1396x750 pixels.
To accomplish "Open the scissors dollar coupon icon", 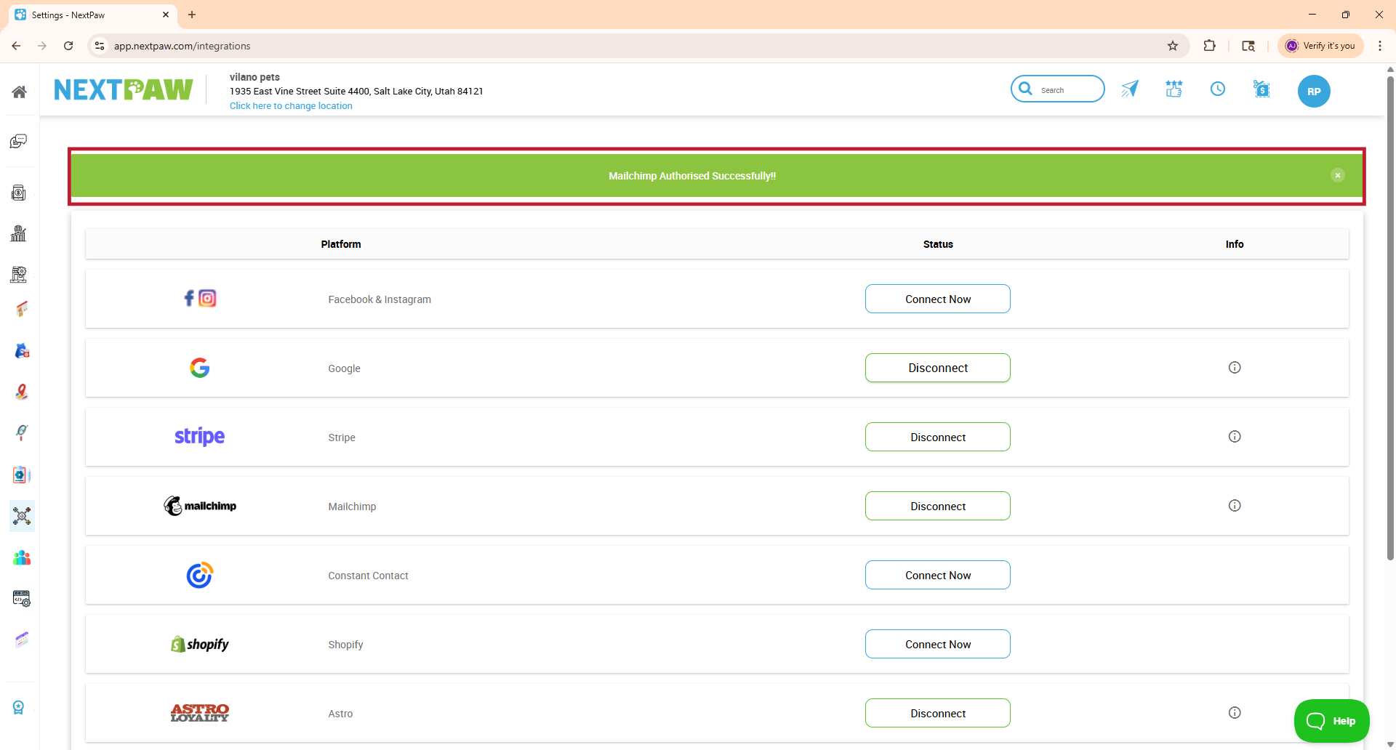I will (1261, 89).
